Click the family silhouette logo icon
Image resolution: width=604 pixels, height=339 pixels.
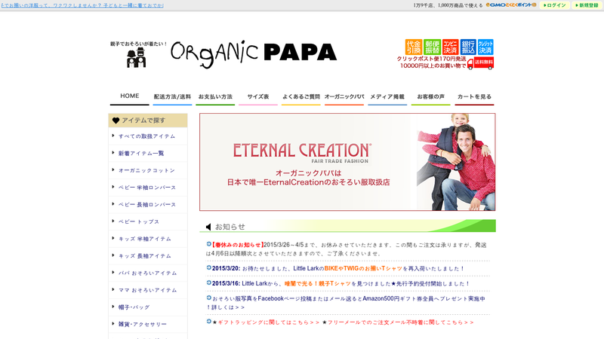137,58
